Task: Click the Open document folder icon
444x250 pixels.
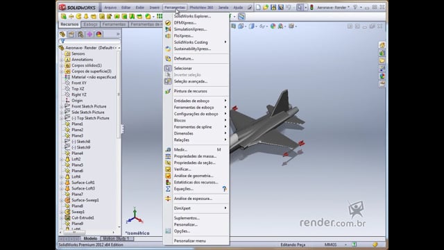Action: pos(266,8)
